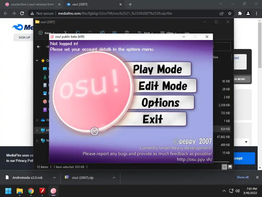Open Andromeda v2.0.osk download item

click(27, 178)
